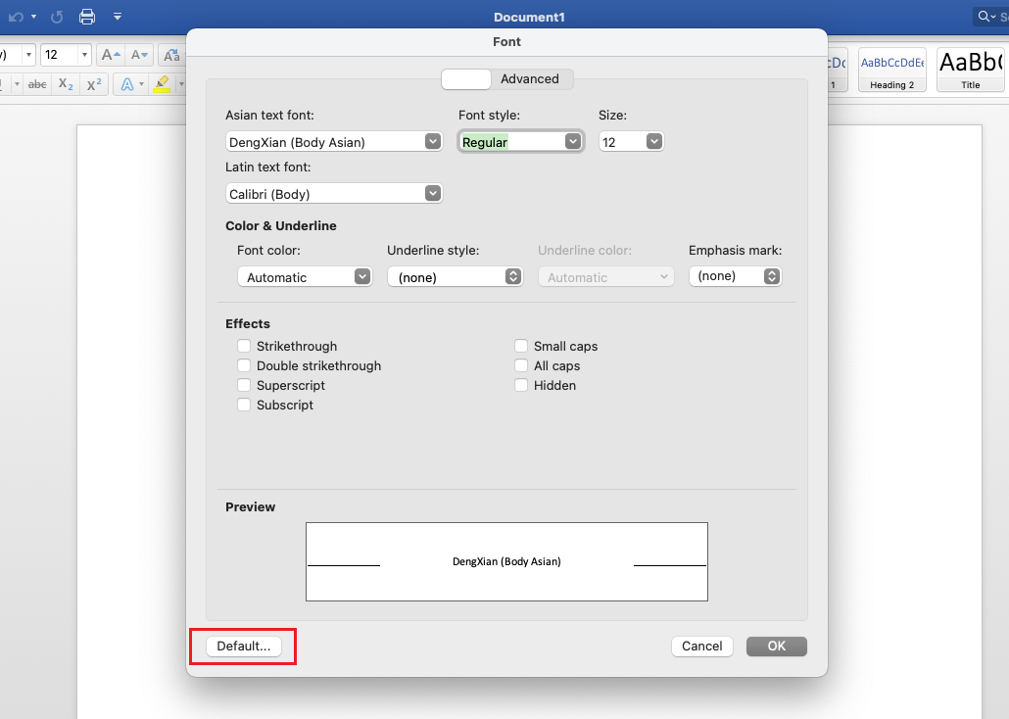Select the Superscript toolbar icon
Viewport: 1009px width, 719px height.
(93, 84)
